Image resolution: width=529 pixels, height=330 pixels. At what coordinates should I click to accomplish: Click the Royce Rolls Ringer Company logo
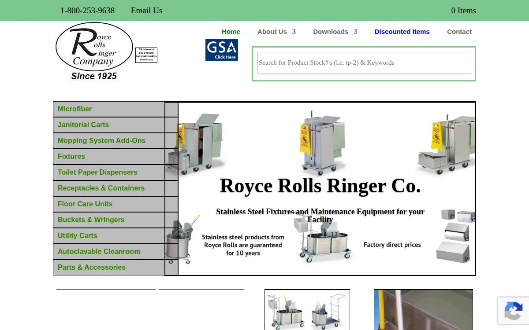click(94, 51)
